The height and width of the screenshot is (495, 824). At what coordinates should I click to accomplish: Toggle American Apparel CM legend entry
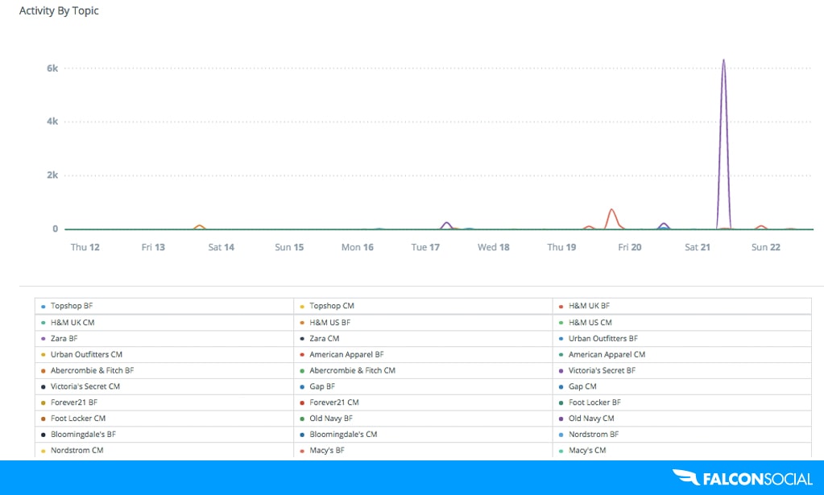pyautogui.click(x=606, y=354)
